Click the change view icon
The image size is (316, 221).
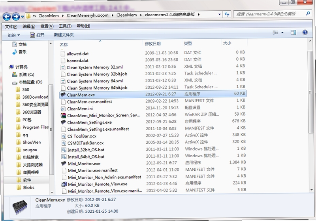(x=275, y=32)
